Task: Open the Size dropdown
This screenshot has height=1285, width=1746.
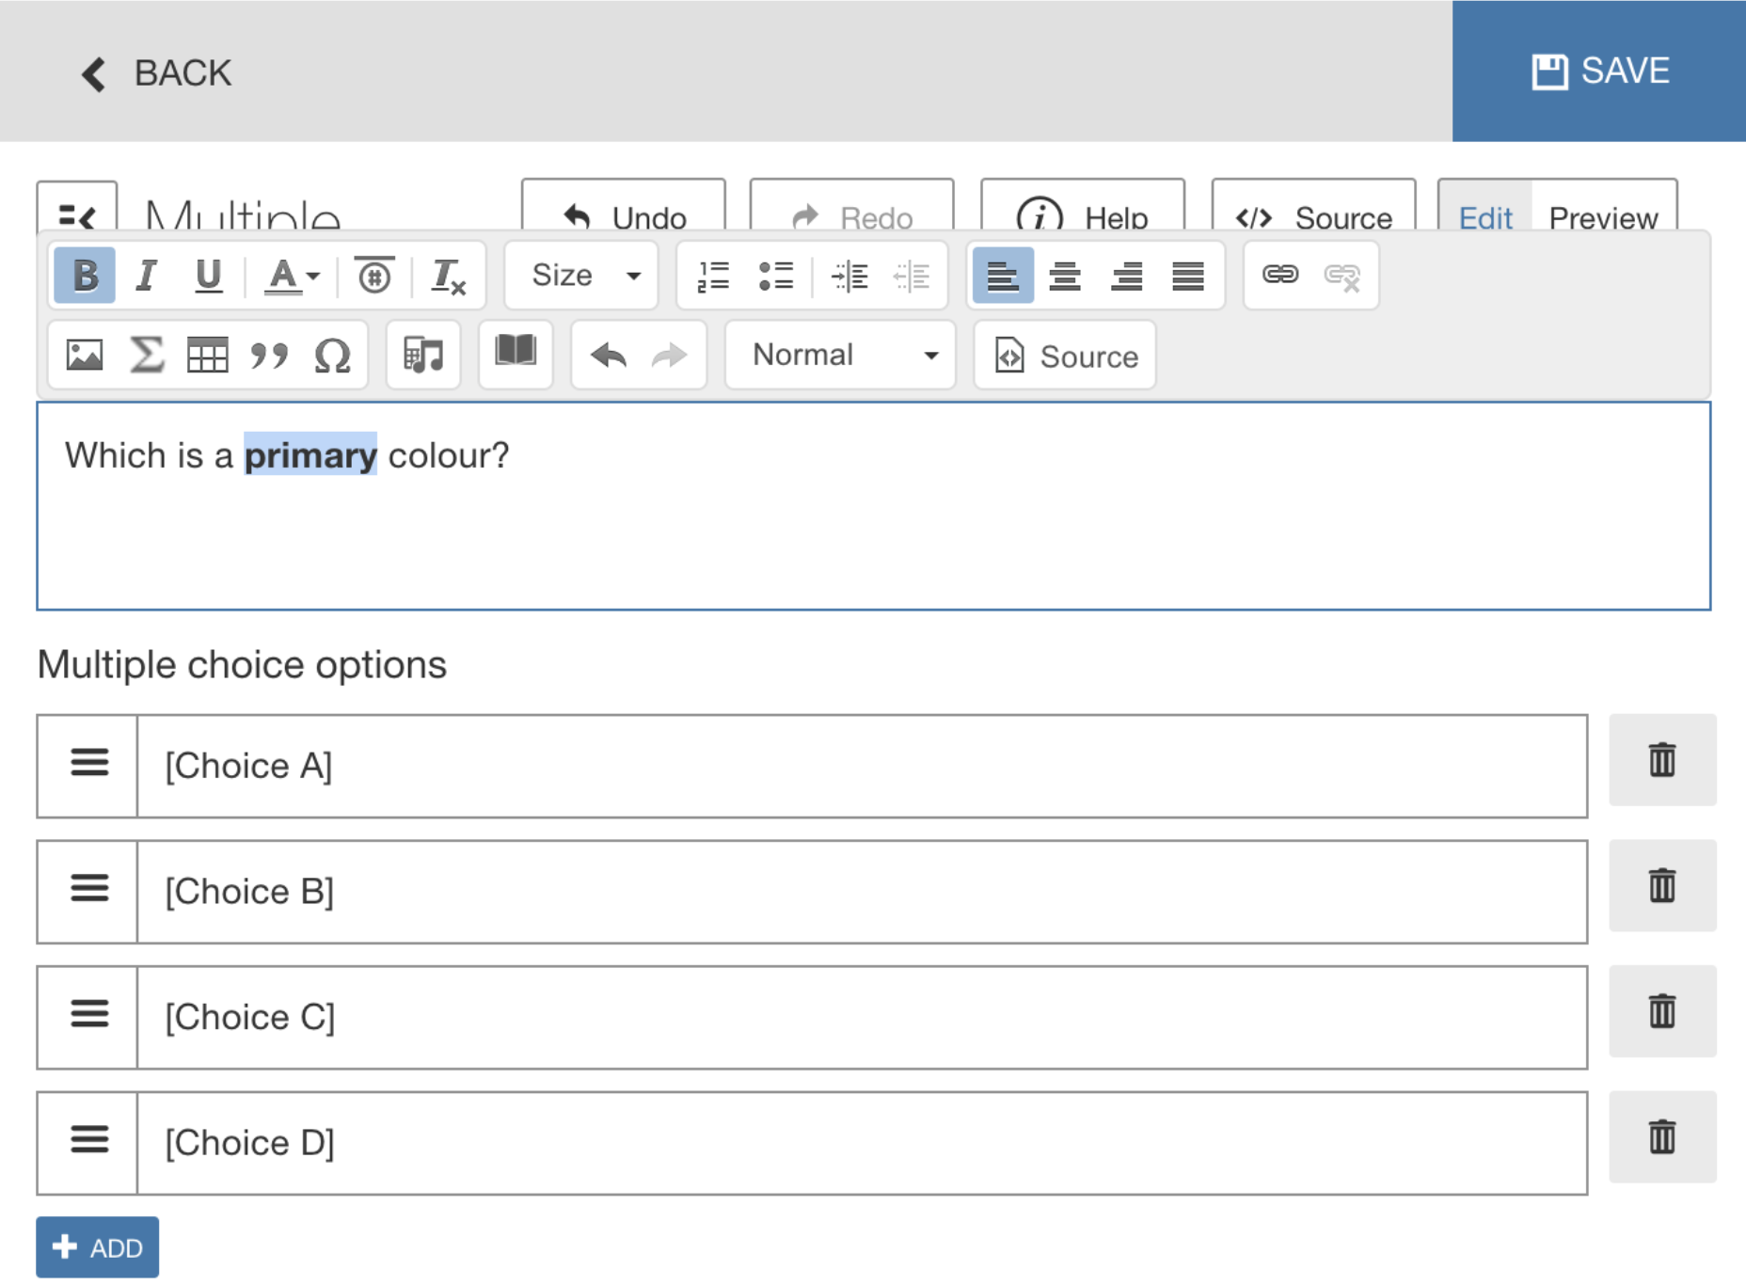Action: click(579, 275)
